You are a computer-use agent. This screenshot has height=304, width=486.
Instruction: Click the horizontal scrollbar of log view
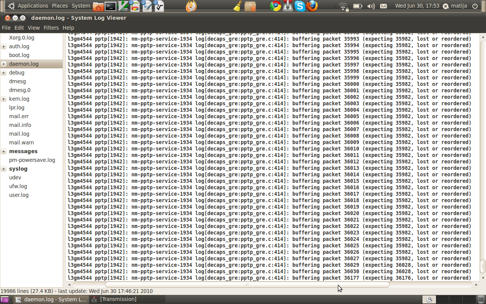247,285
